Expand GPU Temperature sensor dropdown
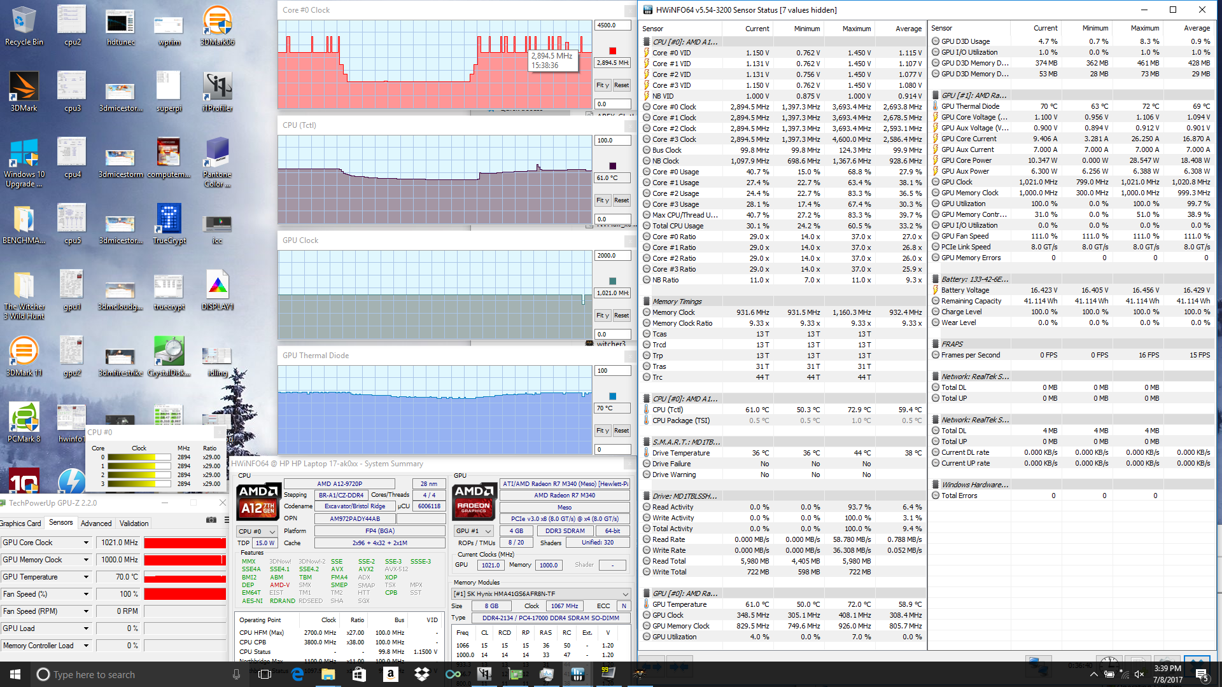This screenshot has width=1222, height=687. click(x=86, y=577)
